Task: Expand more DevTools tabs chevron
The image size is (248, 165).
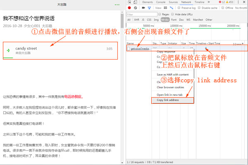Action: [x=209, y=2]
